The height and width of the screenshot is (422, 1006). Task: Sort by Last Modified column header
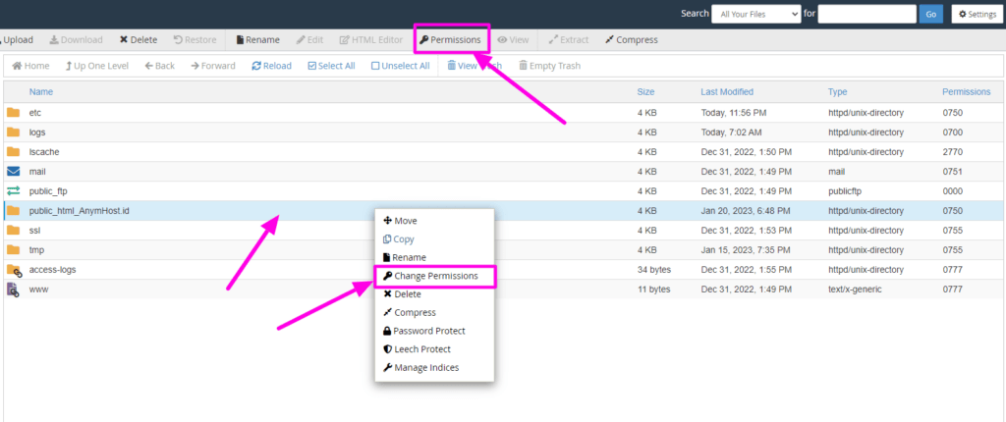pyautogui.click(x=727, y=91)
